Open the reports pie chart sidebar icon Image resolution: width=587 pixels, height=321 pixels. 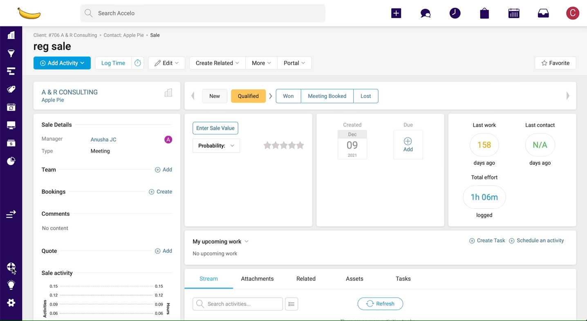pos(11,161)
